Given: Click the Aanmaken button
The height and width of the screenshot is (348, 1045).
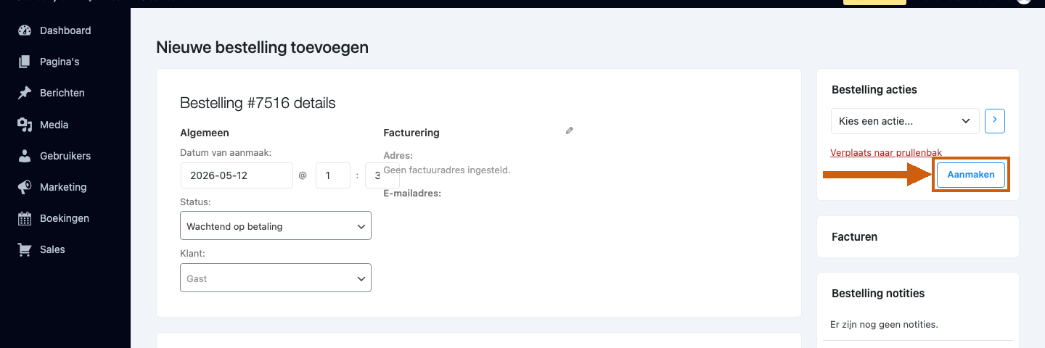Looking at the screenshot, I should point(970,175).
